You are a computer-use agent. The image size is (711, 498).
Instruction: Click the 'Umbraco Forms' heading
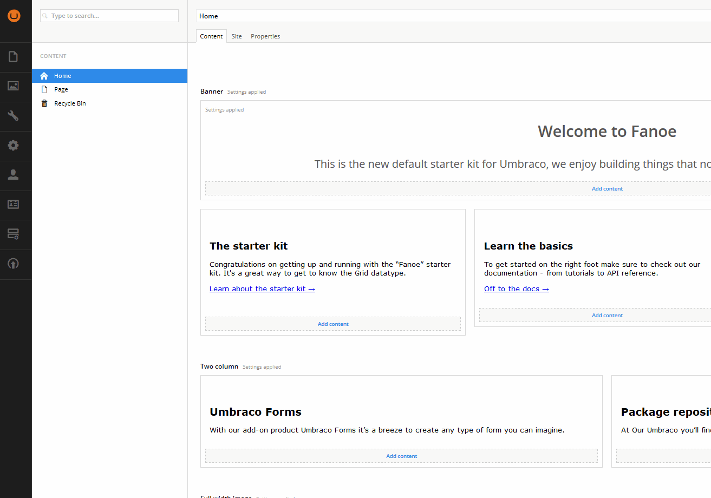click(256, 412)
